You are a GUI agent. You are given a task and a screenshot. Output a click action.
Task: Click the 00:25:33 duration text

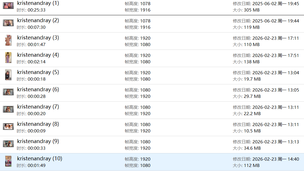(x=37, y=10)
